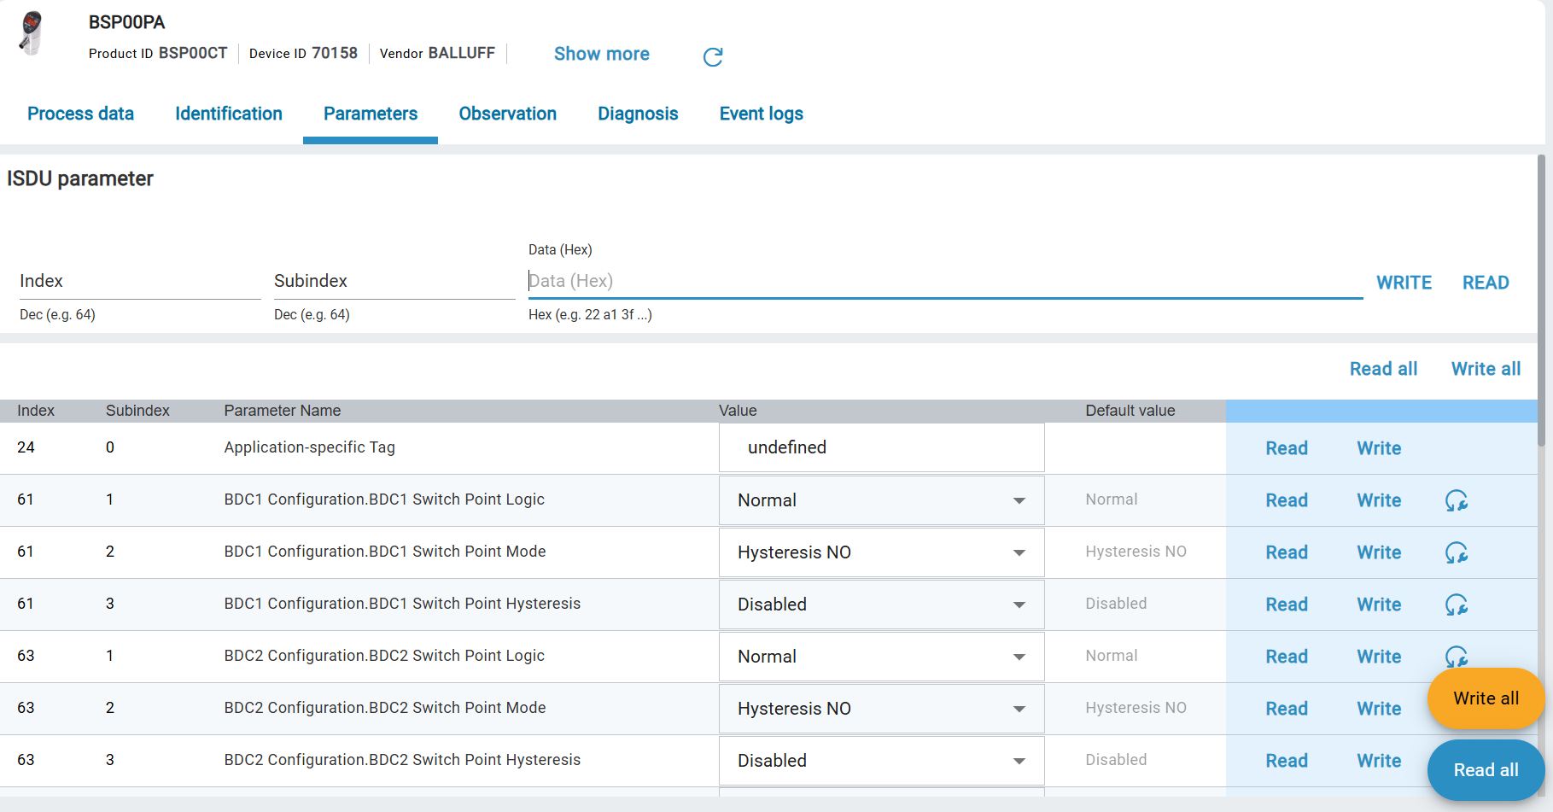This screenshot has width=1553, height=812.
Task: Focus the Index input field
Action: pos(139,281)
